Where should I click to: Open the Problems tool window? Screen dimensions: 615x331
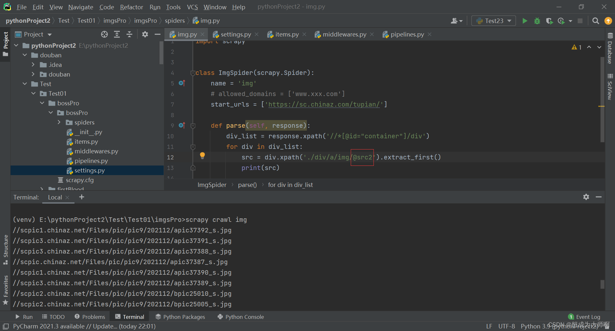(90, 317)
